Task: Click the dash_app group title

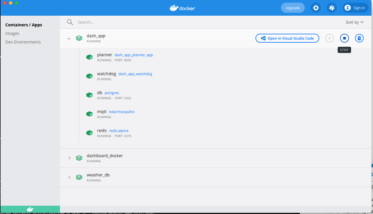Action: point(96,36)
